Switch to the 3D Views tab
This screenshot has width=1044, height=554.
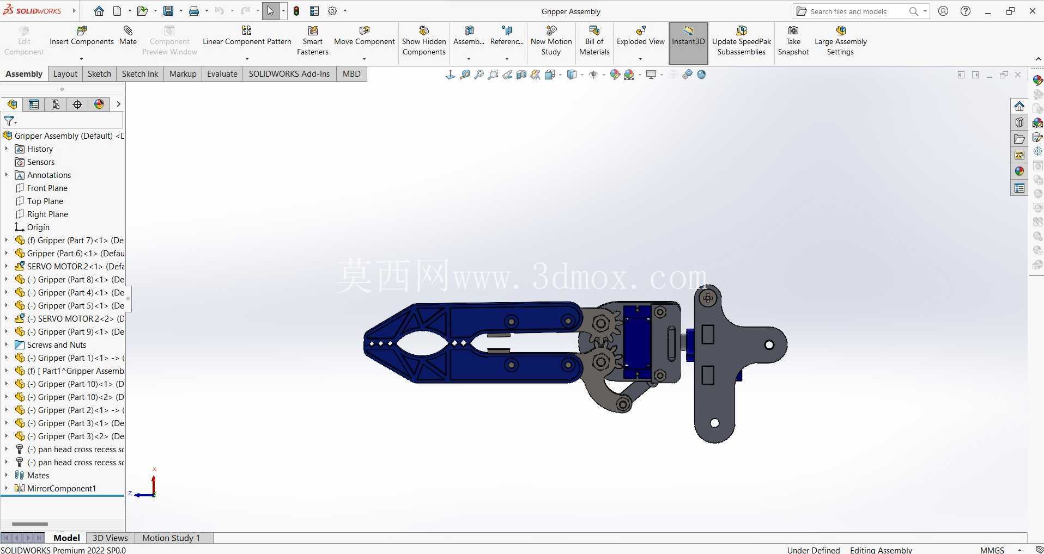point(110,538)
